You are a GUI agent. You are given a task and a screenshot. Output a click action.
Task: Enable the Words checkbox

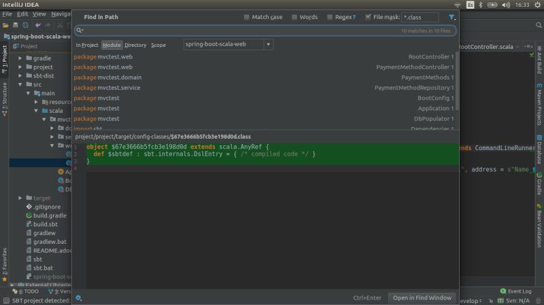click(x=294, y=17)
